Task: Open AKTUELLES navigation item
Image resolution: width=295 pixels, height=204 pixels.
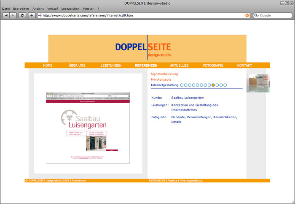Action: pyautogui.click(x=179, y=65)
